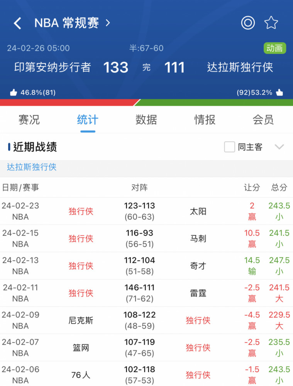Image resolution: width=293 pixels, height=386 pixels.
Task: Select the 统计 tab
Action: coord(88,120)
